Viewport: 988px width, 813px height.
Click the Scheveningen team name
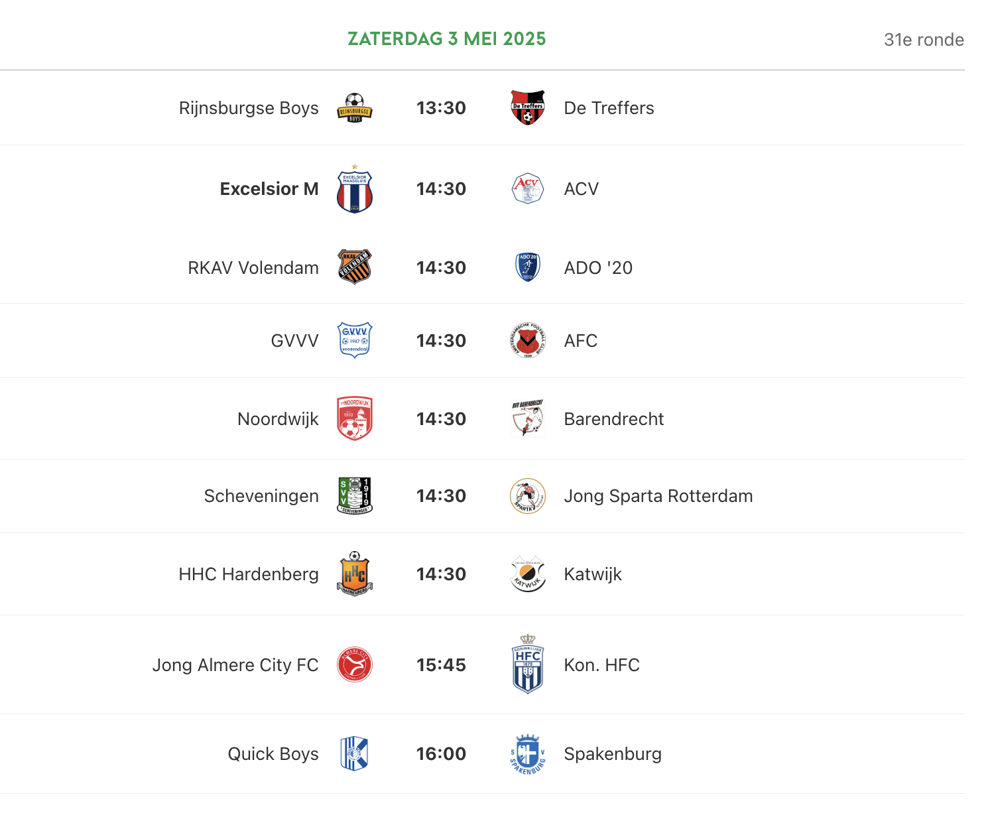click(261, 496)
